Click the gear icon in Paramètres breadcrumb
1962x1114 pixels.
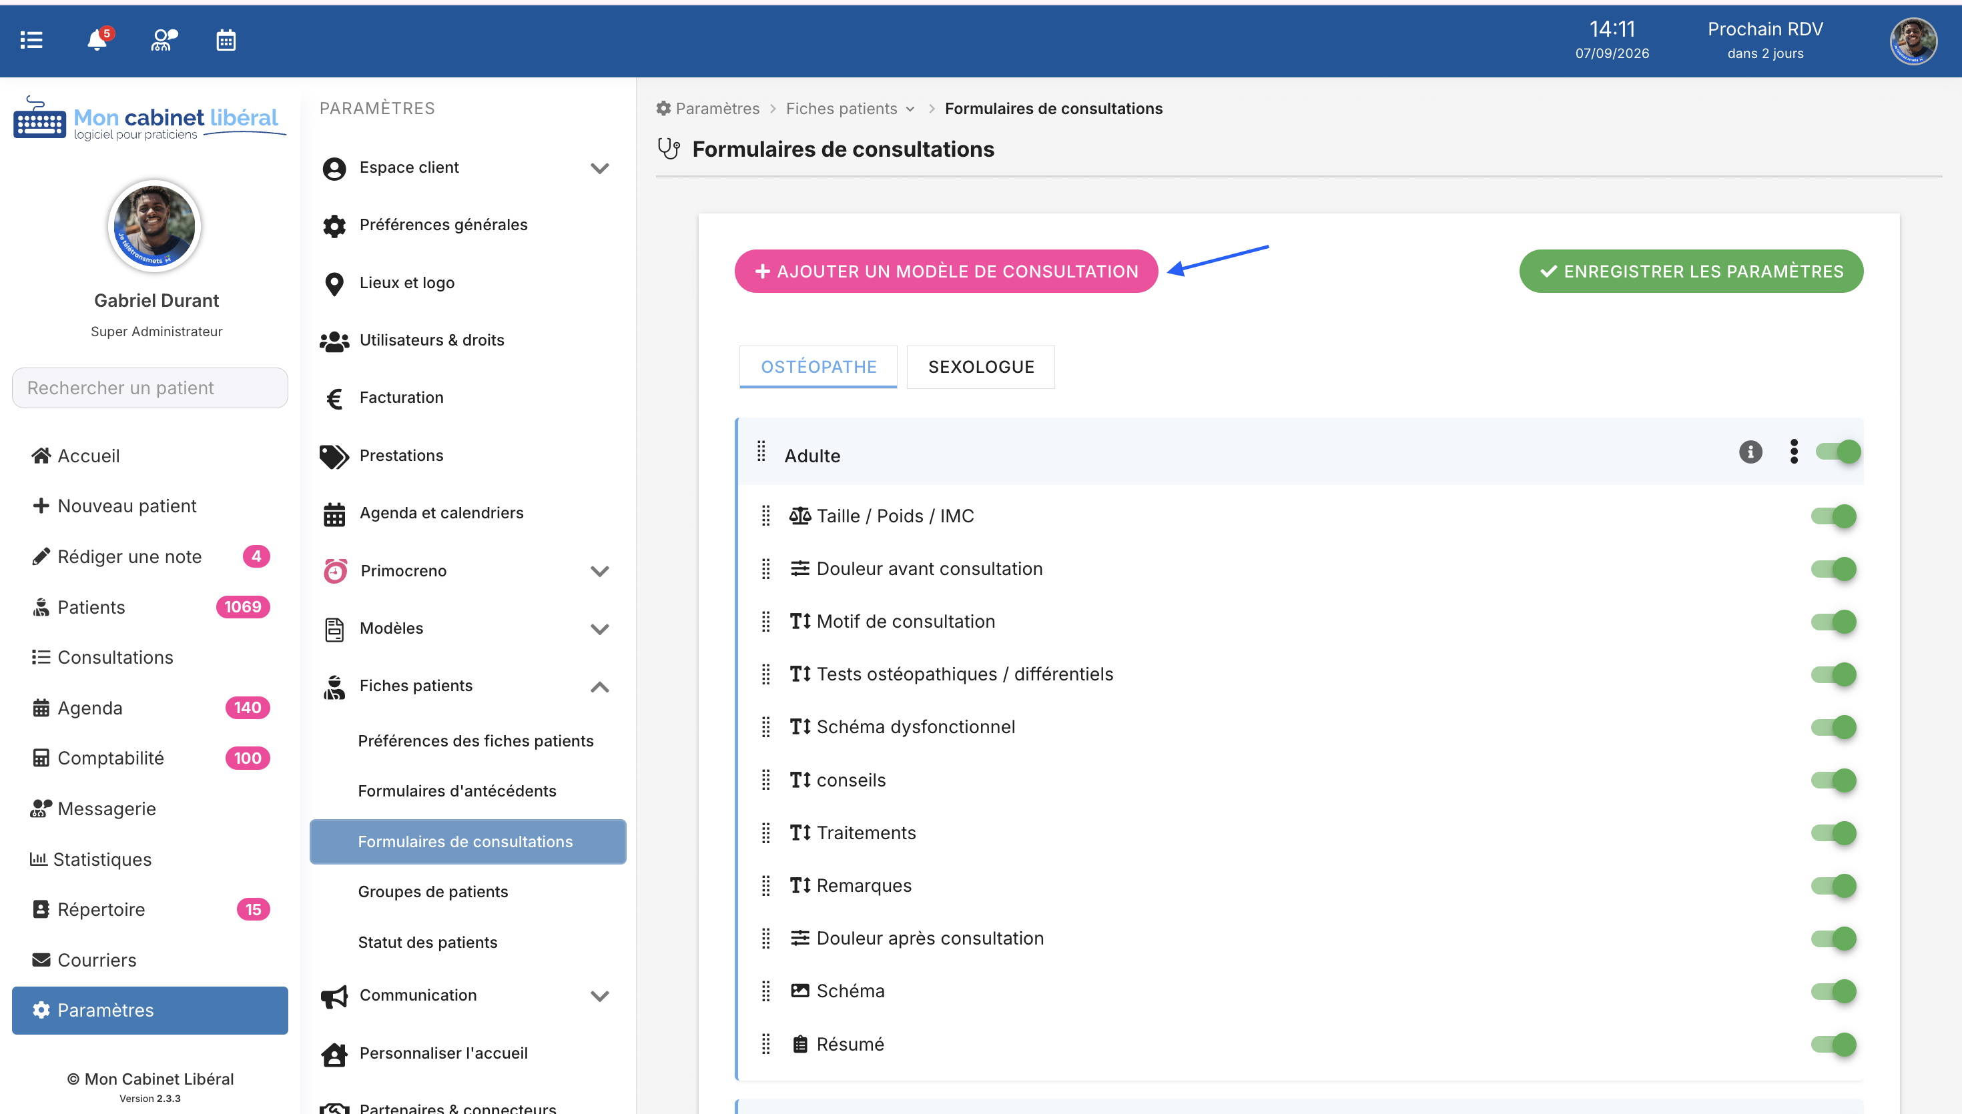tap(663, 109)
